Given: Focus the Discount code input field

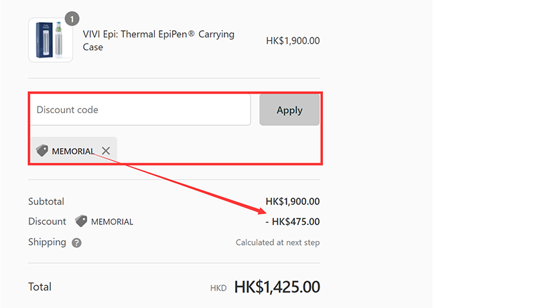Looking at the screenshot, I should point(139,110).
